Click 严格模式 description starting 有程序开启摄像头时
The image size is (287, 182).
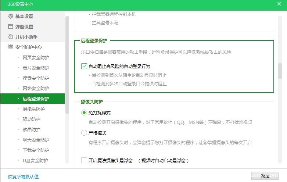pos(170,142)
